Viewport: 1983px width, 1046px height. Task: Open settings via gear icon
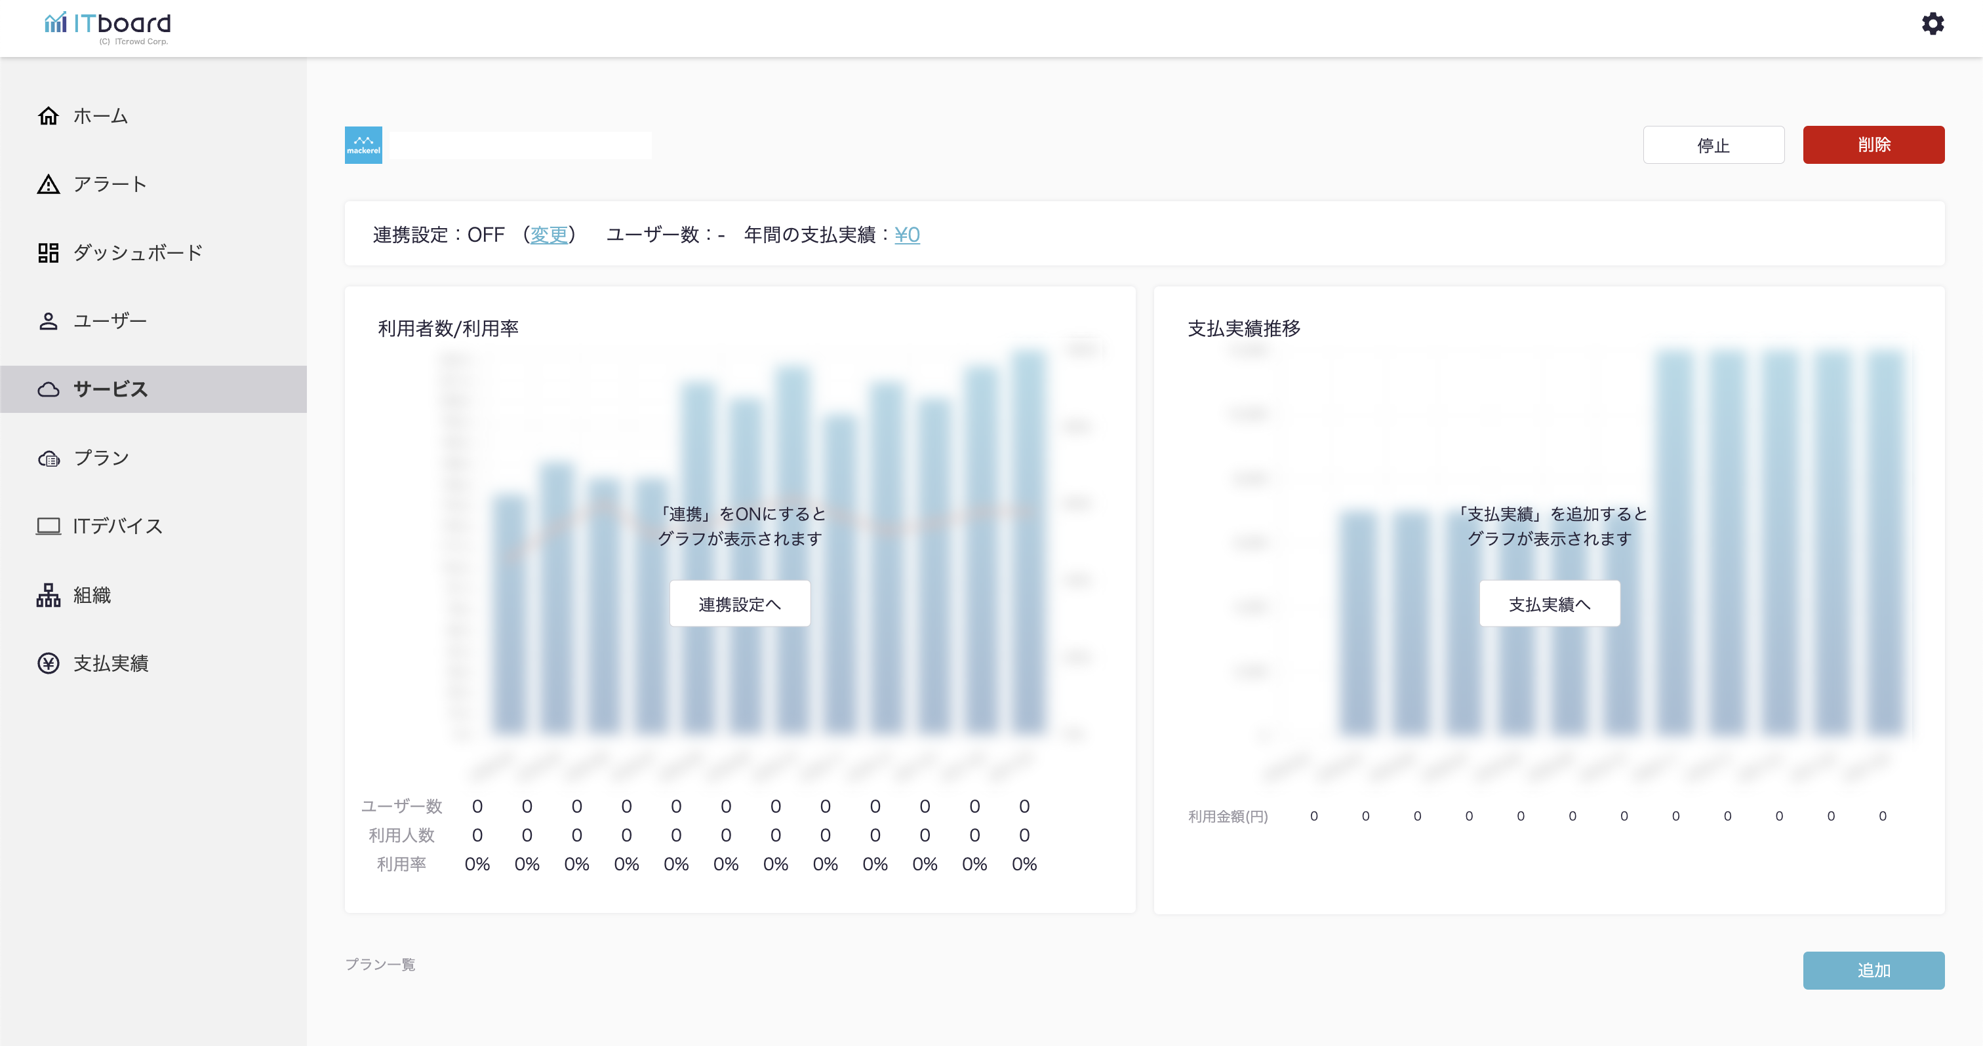1933,24
